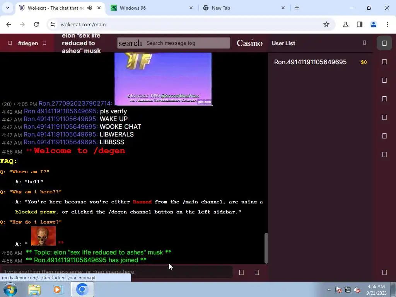The height and width of the screenshot is (297, 396).
Task: Open a new browser tab with plus button
Action: [x=297, y=8]
